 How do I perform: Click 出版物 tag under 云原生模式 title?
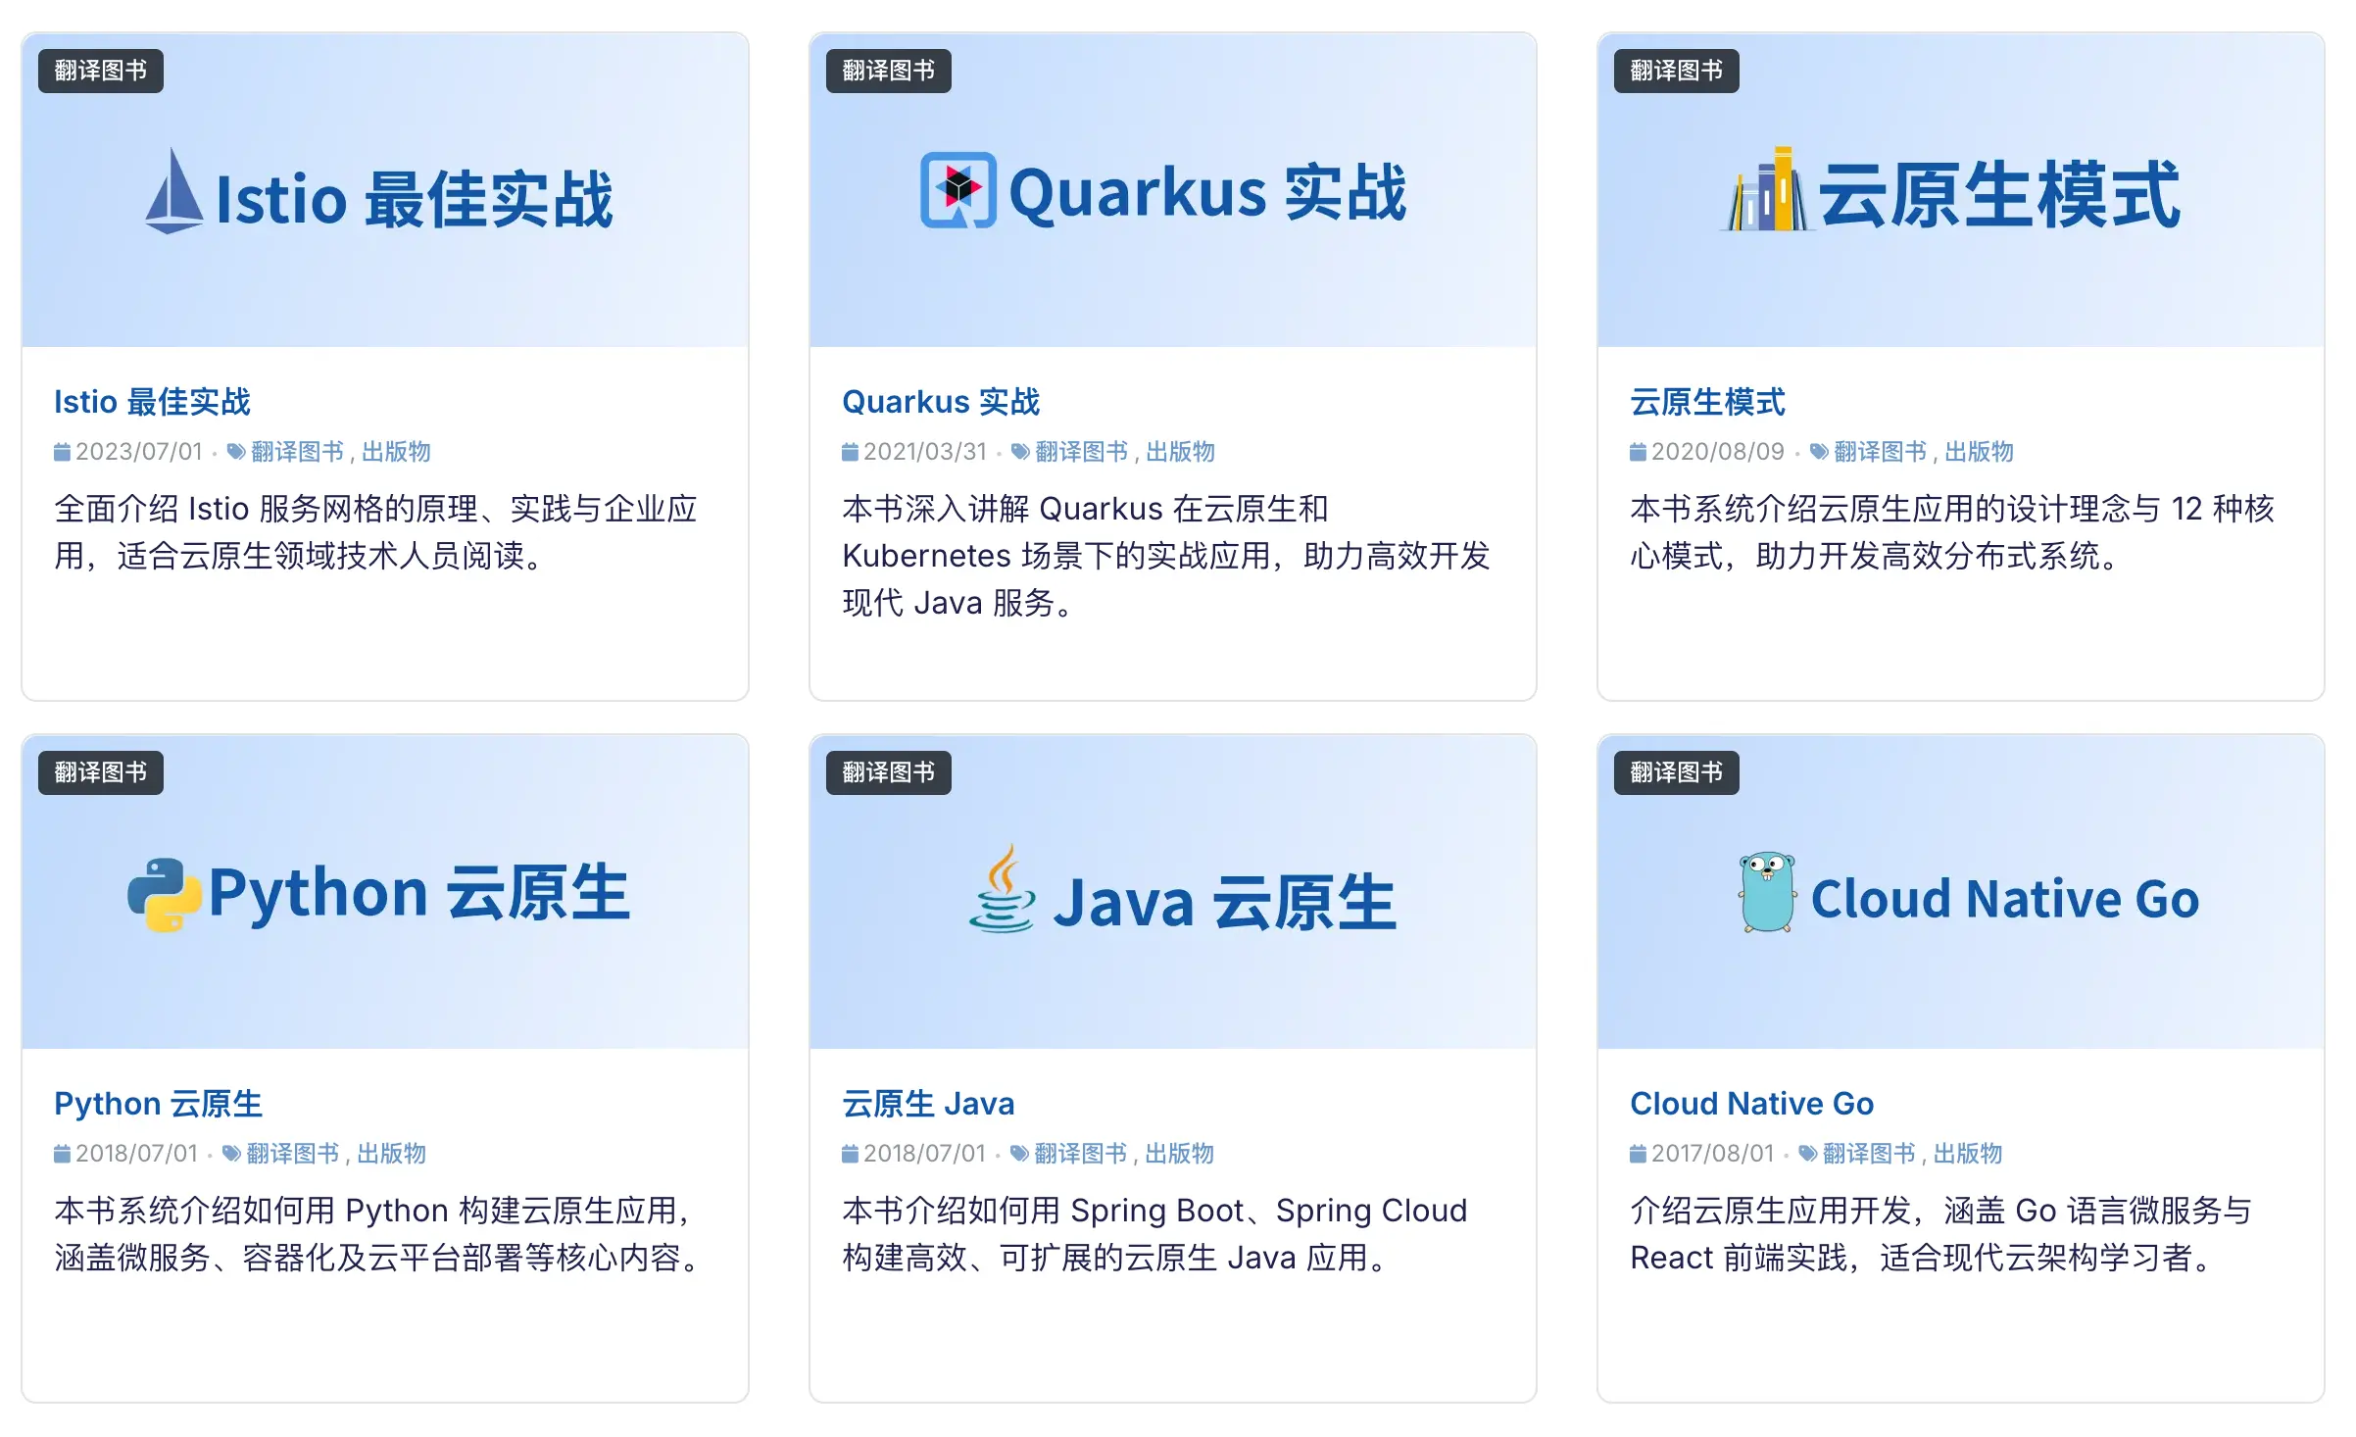(x=1979, y=452)
